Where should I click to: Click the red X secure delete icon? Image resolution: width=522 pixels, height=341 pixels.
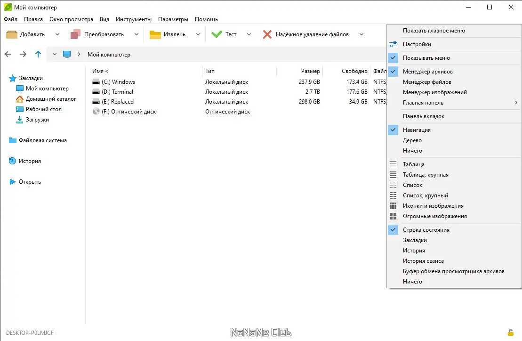pyautogui.click(x=267, y=34)
